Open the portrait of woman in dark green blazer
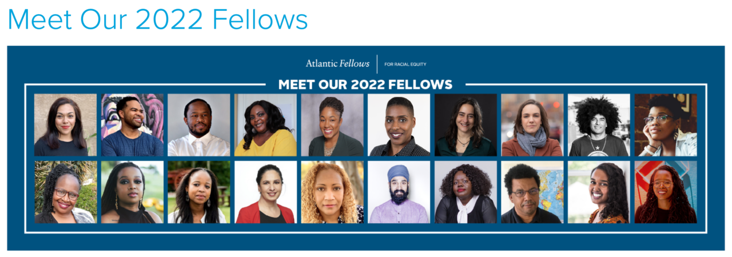This screenshot has width=732, height=257. click(332, 125)
